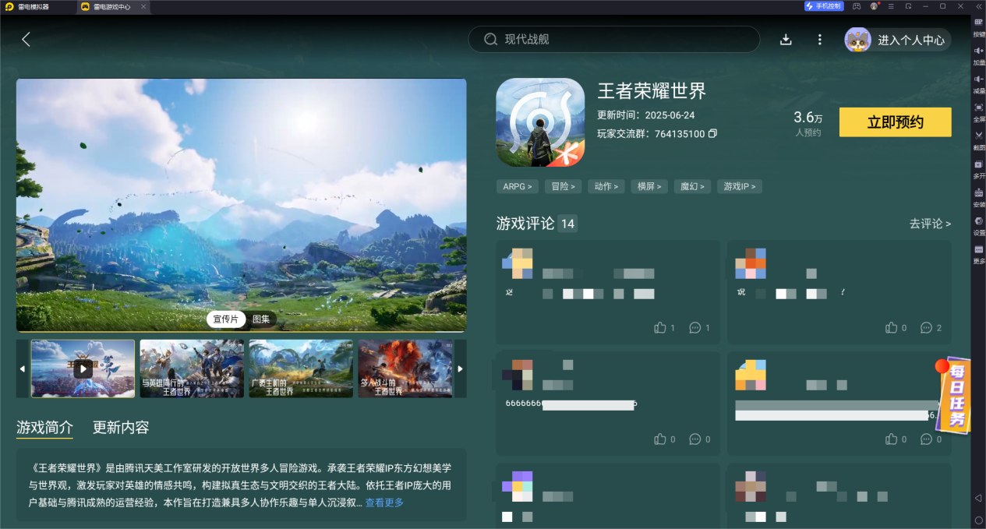Click the review count badge 14

[567, 224]
